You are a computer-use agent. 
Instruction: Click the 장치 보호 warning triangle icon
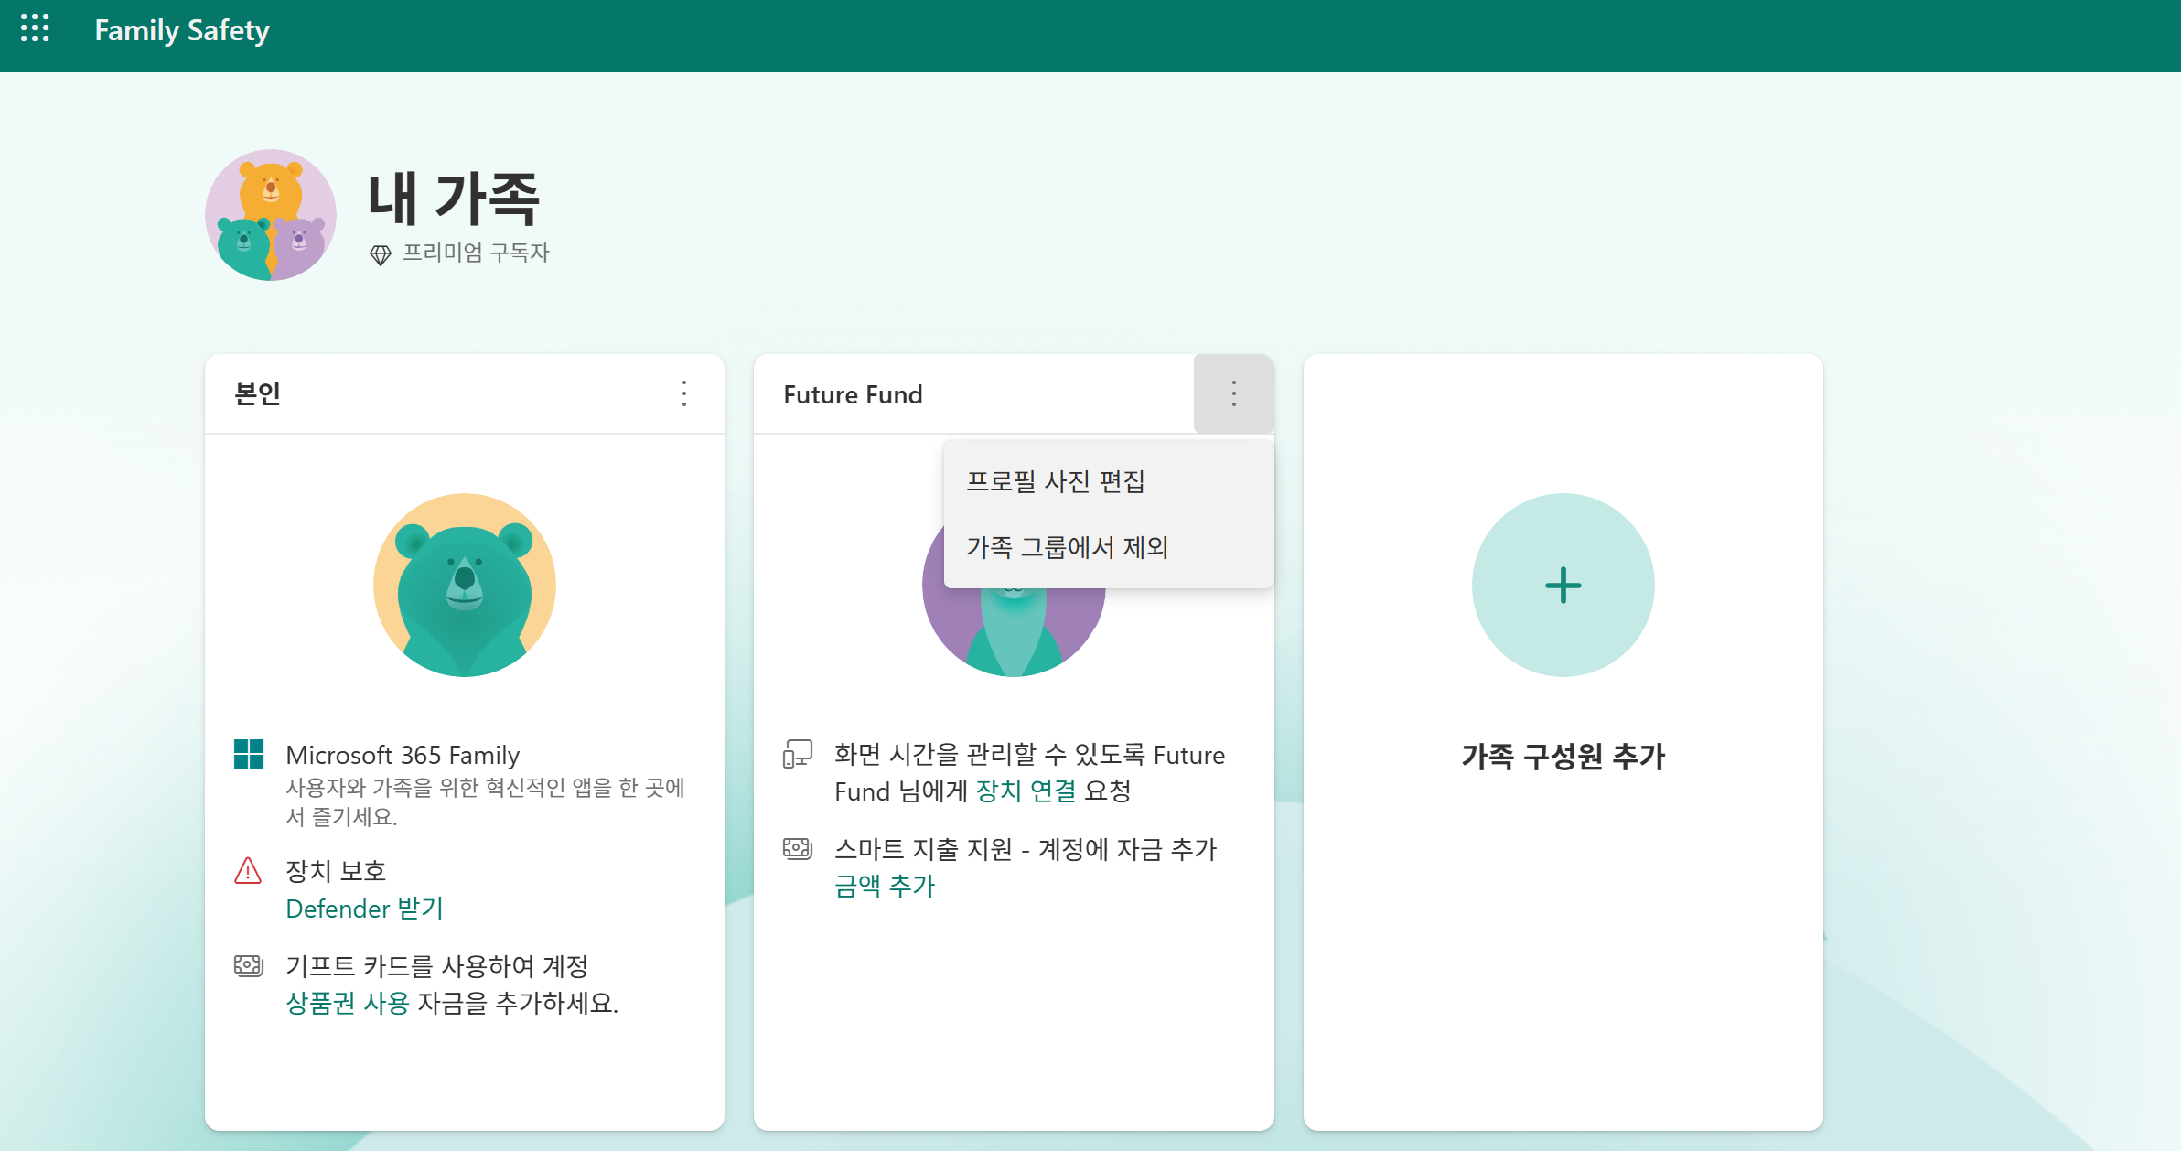pos(248,870)
